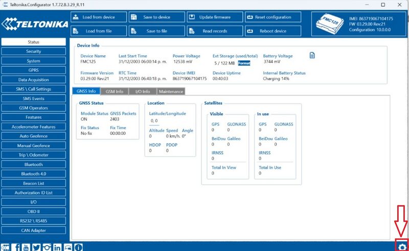This screenshot has height=251, width=409.
Task: Format the external storage
Action: [244, 63]
